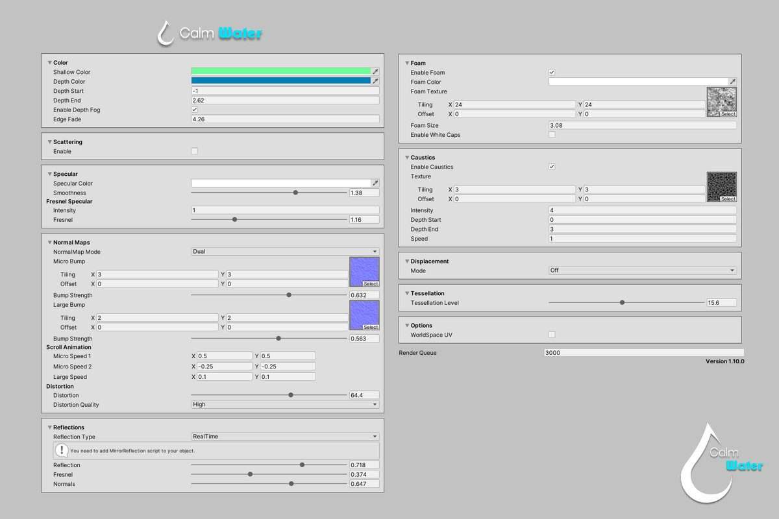Pick Shallow Color with the eyedropper icon
779x519 pixels.
[x=375, y=72]
